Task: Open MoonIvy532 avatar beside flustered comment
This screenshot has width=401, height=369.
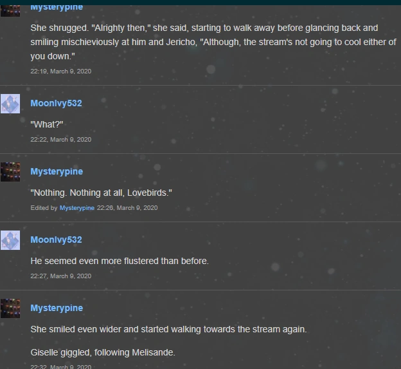Action: coord(10,240)
